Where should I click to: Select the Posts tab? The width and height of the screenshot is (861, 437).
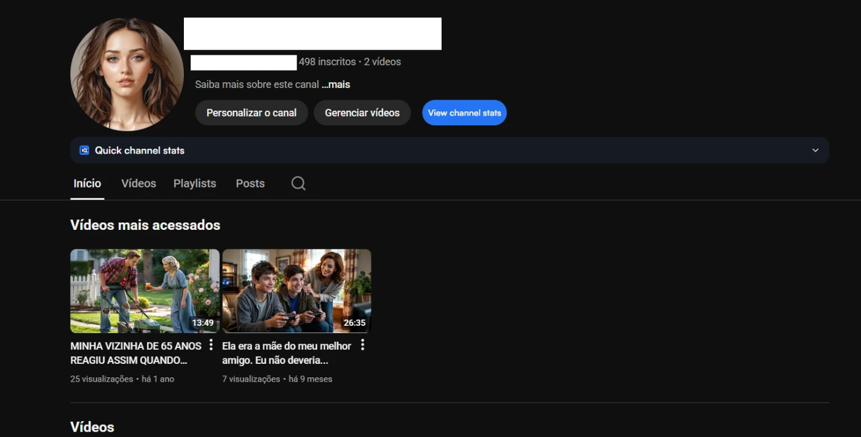tap(250, 183)
